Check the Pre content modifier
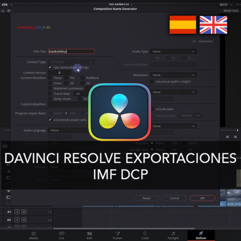Screen dimensions: 241x241 (x=66, y=78)
